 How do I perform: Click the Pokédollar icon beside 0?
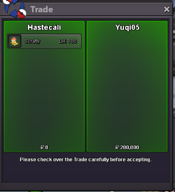pyautogui.click(x=42, y=147)
